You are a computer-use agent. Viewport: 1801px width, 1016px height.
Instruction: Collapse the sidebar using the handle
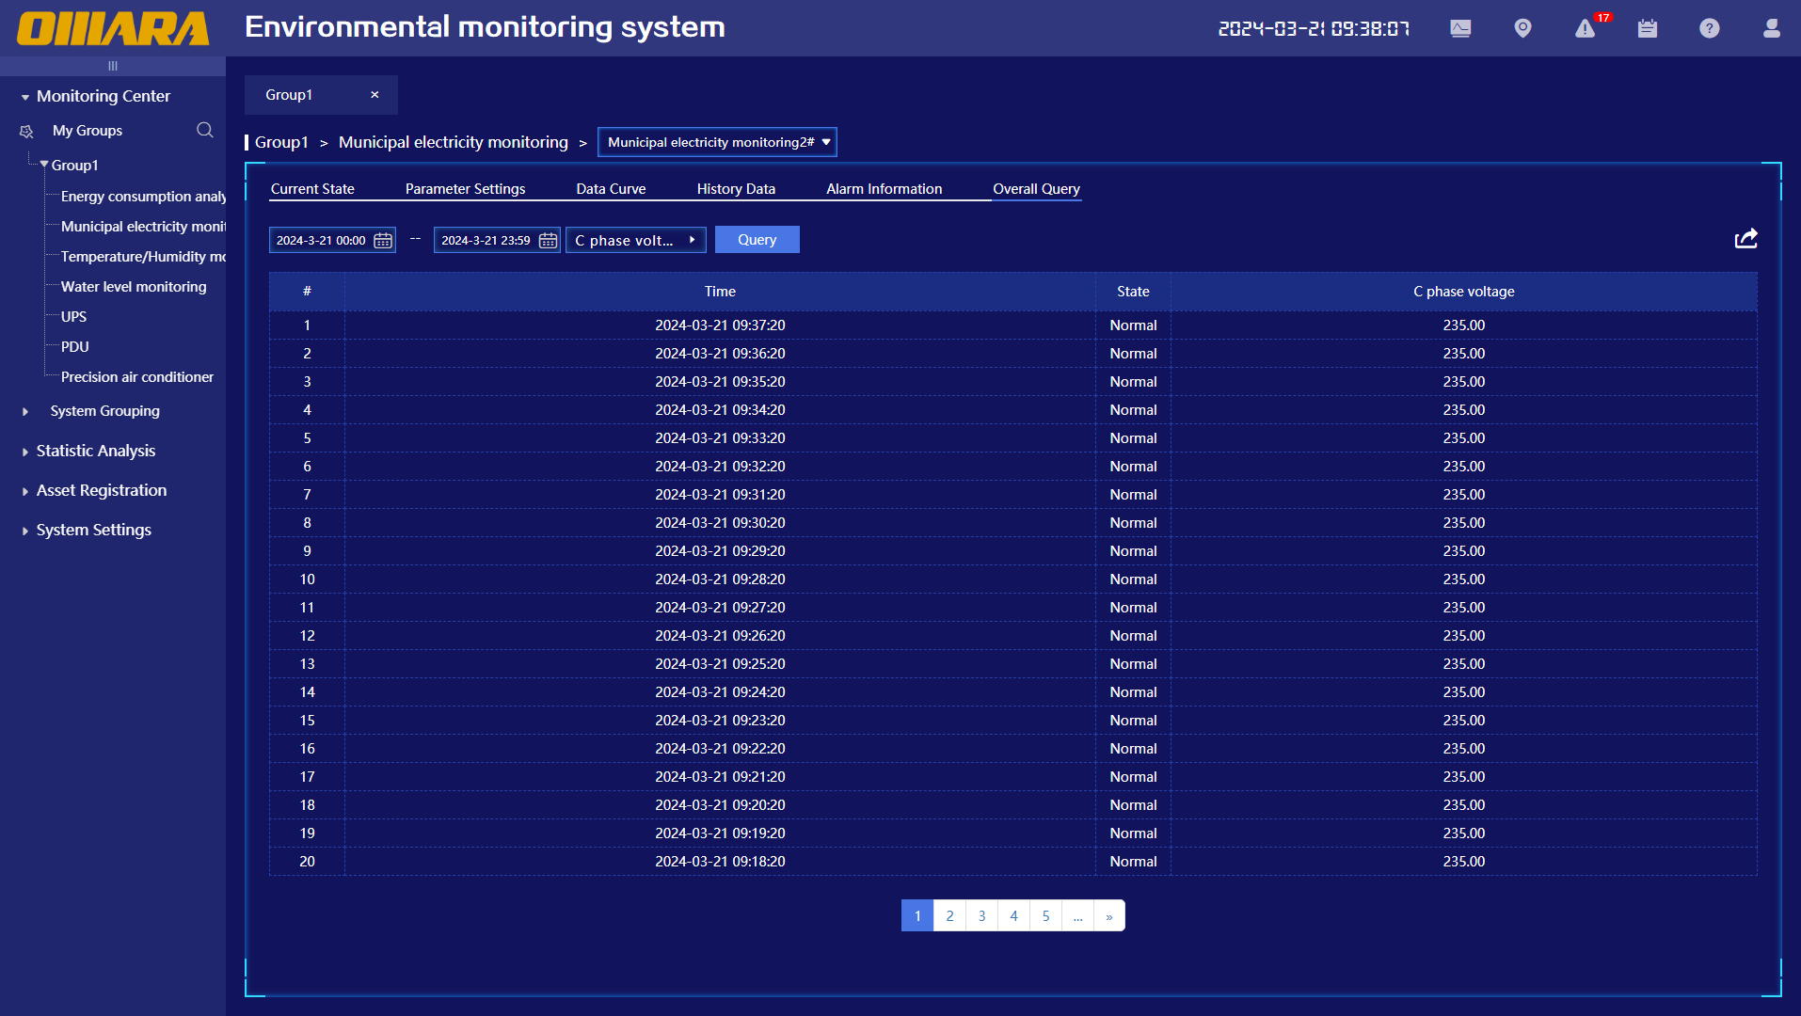(113, 66)
